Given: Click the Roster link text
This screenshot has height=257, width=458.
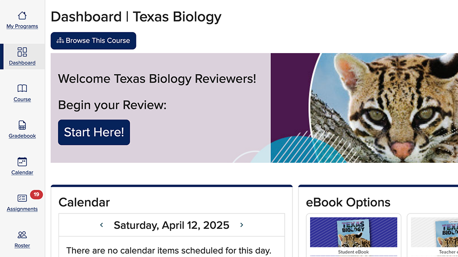Looking at the screenshot, I should coord(22,246).
